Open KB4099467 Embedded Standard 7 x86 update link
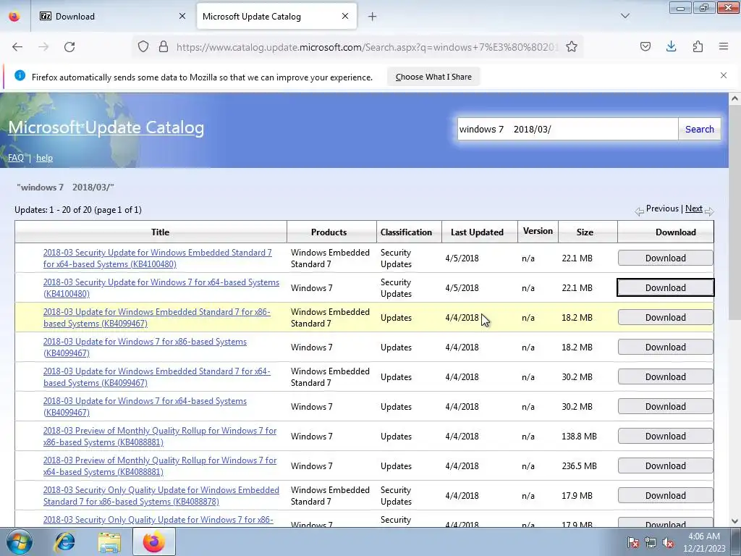The width and height of the screenshot is (741, 556). (157, 318)
